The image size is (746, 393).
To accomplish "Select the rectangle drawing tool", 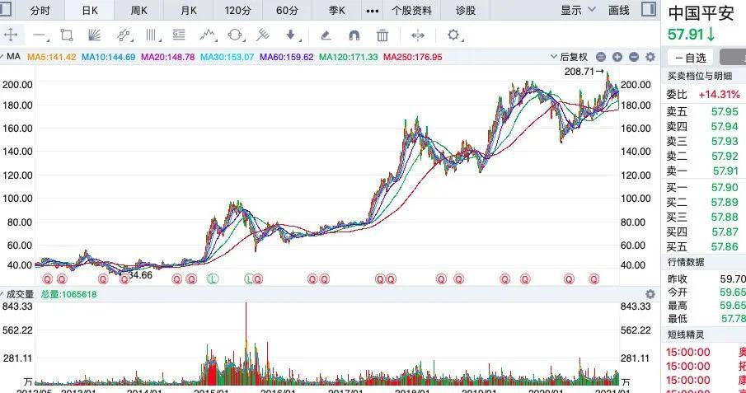I will point(68,35).
